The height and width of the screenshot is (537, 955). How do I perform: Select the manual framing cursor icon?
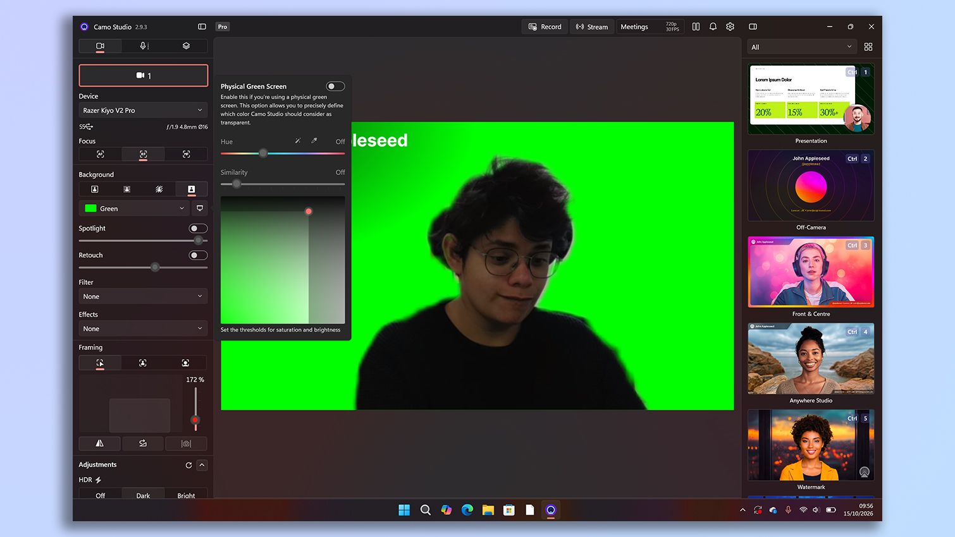click(100, 363)
